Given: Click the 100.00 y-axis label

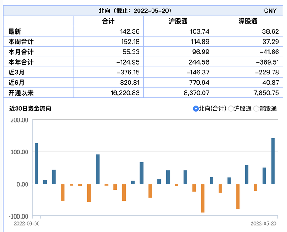Looking at the screenshot, I should click(19, 152).
